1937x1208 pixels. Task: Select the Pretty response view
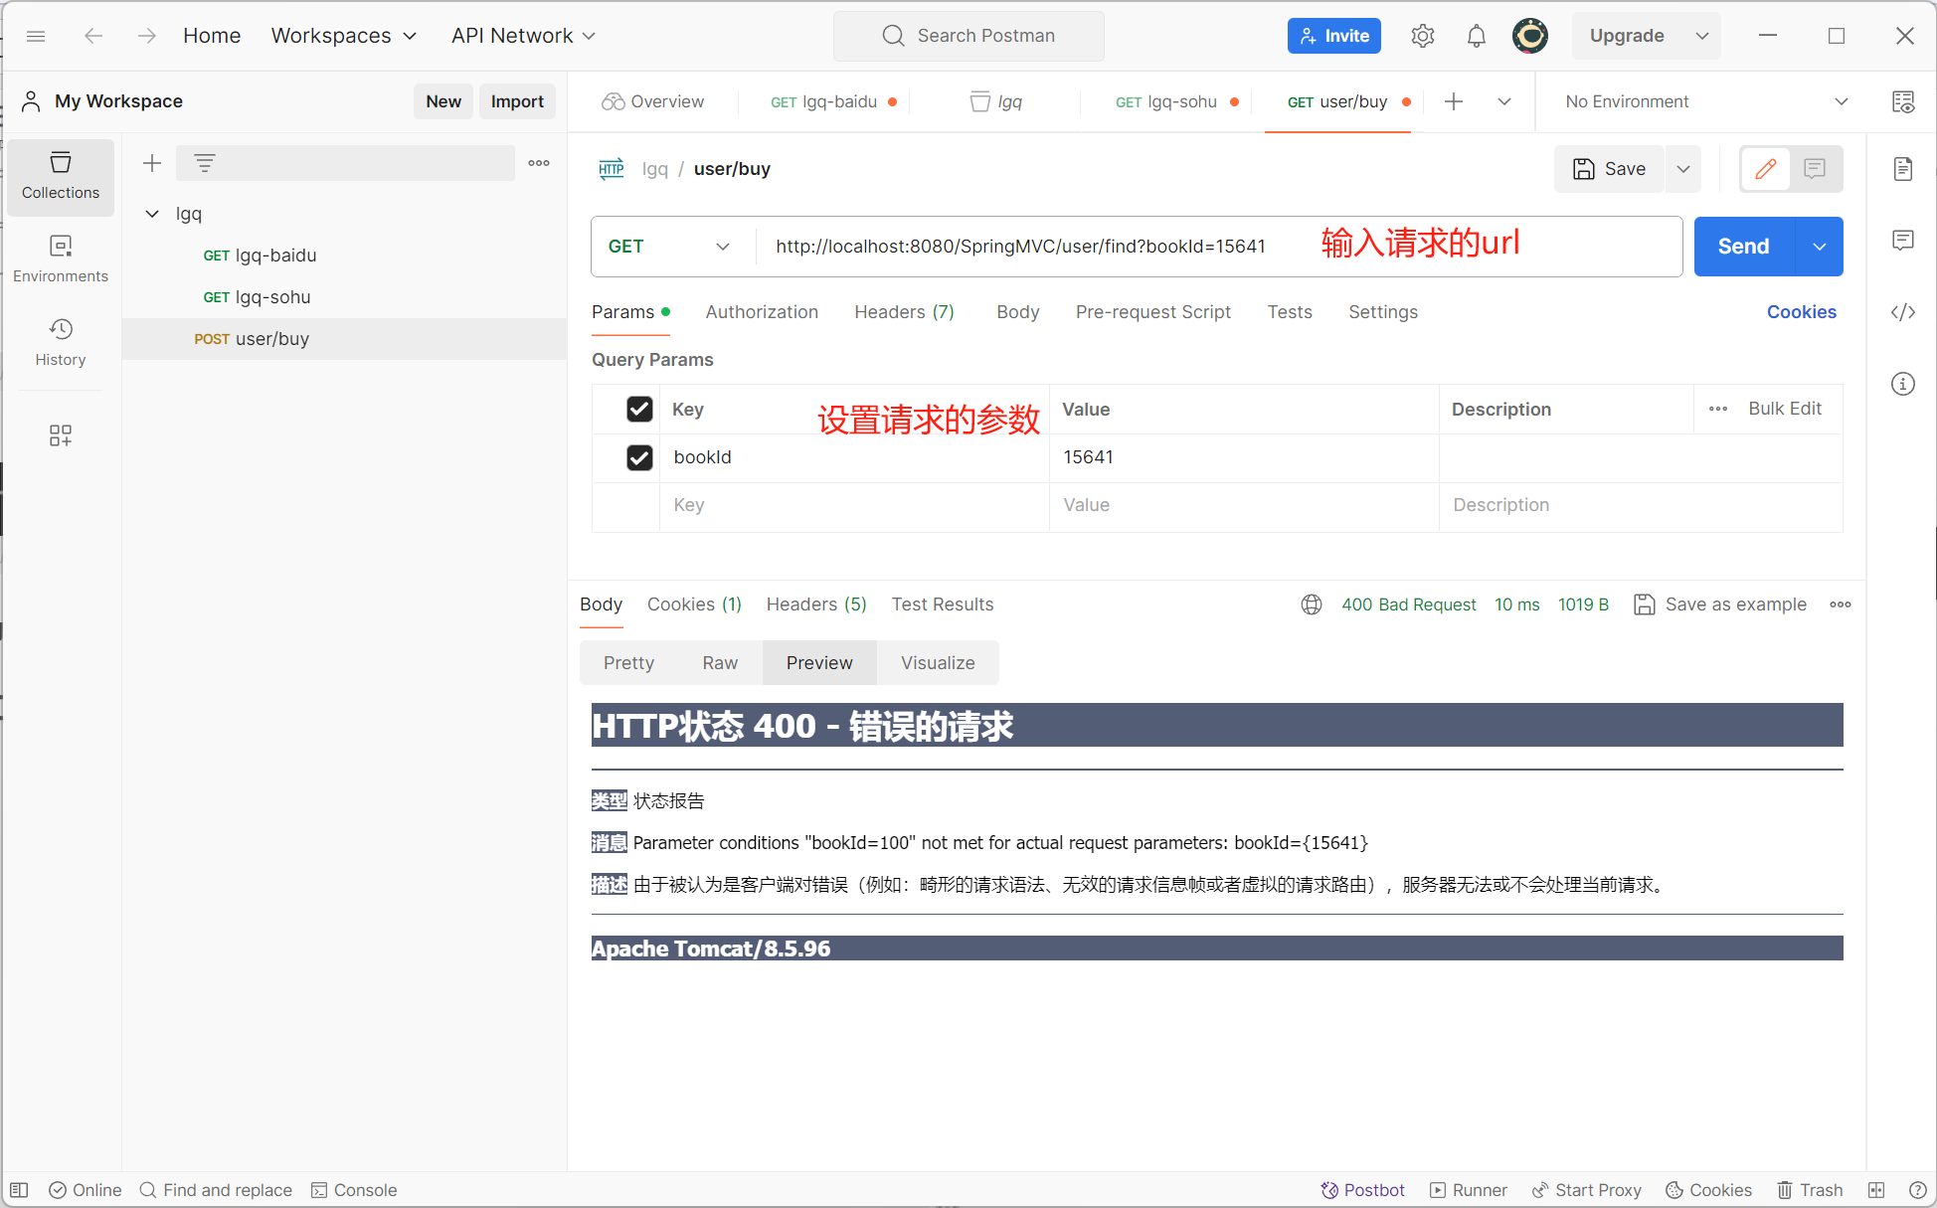click(x=628, y=663)
